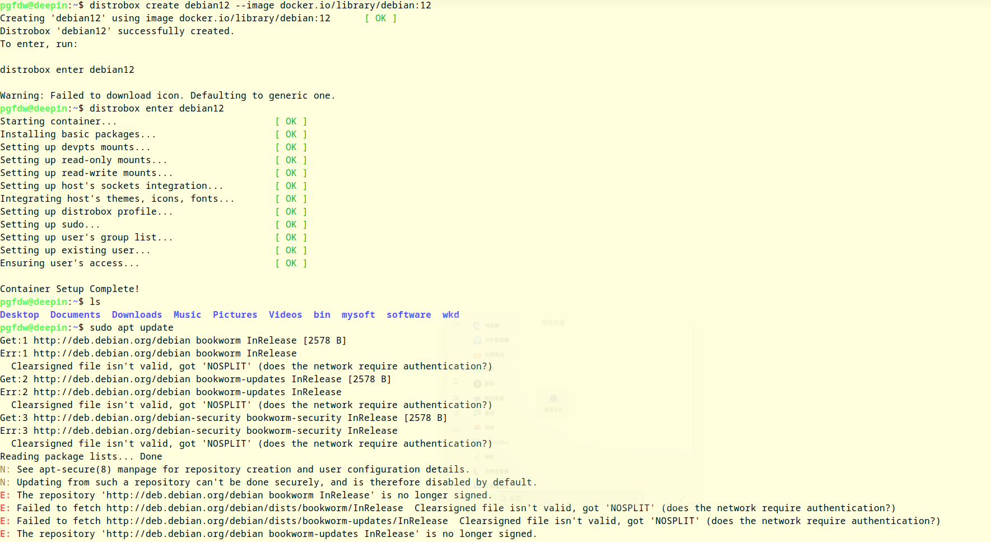The image size is (991, 542).
Task: Click the 'wkd' directory name in ls output
Action: (x=451, y=315)
